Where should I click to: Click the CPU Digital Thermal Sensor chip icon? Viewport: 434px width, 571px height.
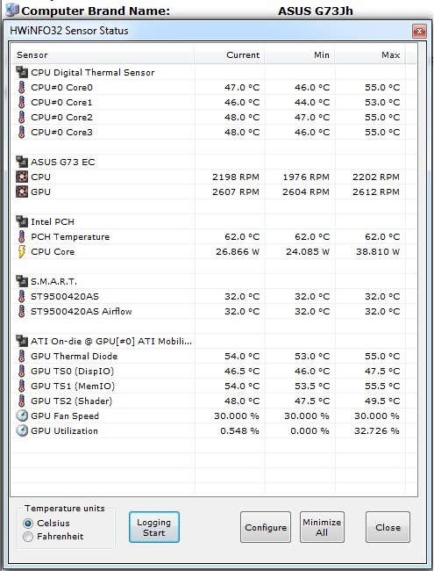coord(22,72)
